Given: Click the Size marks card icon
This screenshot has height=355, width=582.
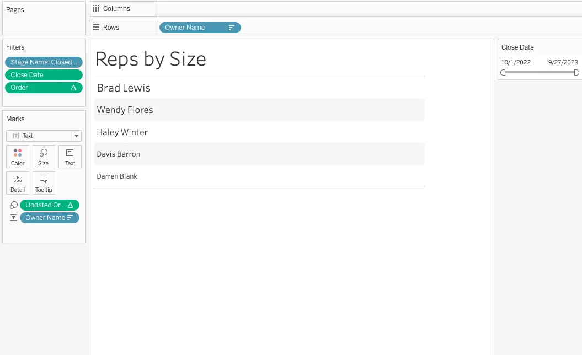Looking at the screenshot, I should point(43,157).
